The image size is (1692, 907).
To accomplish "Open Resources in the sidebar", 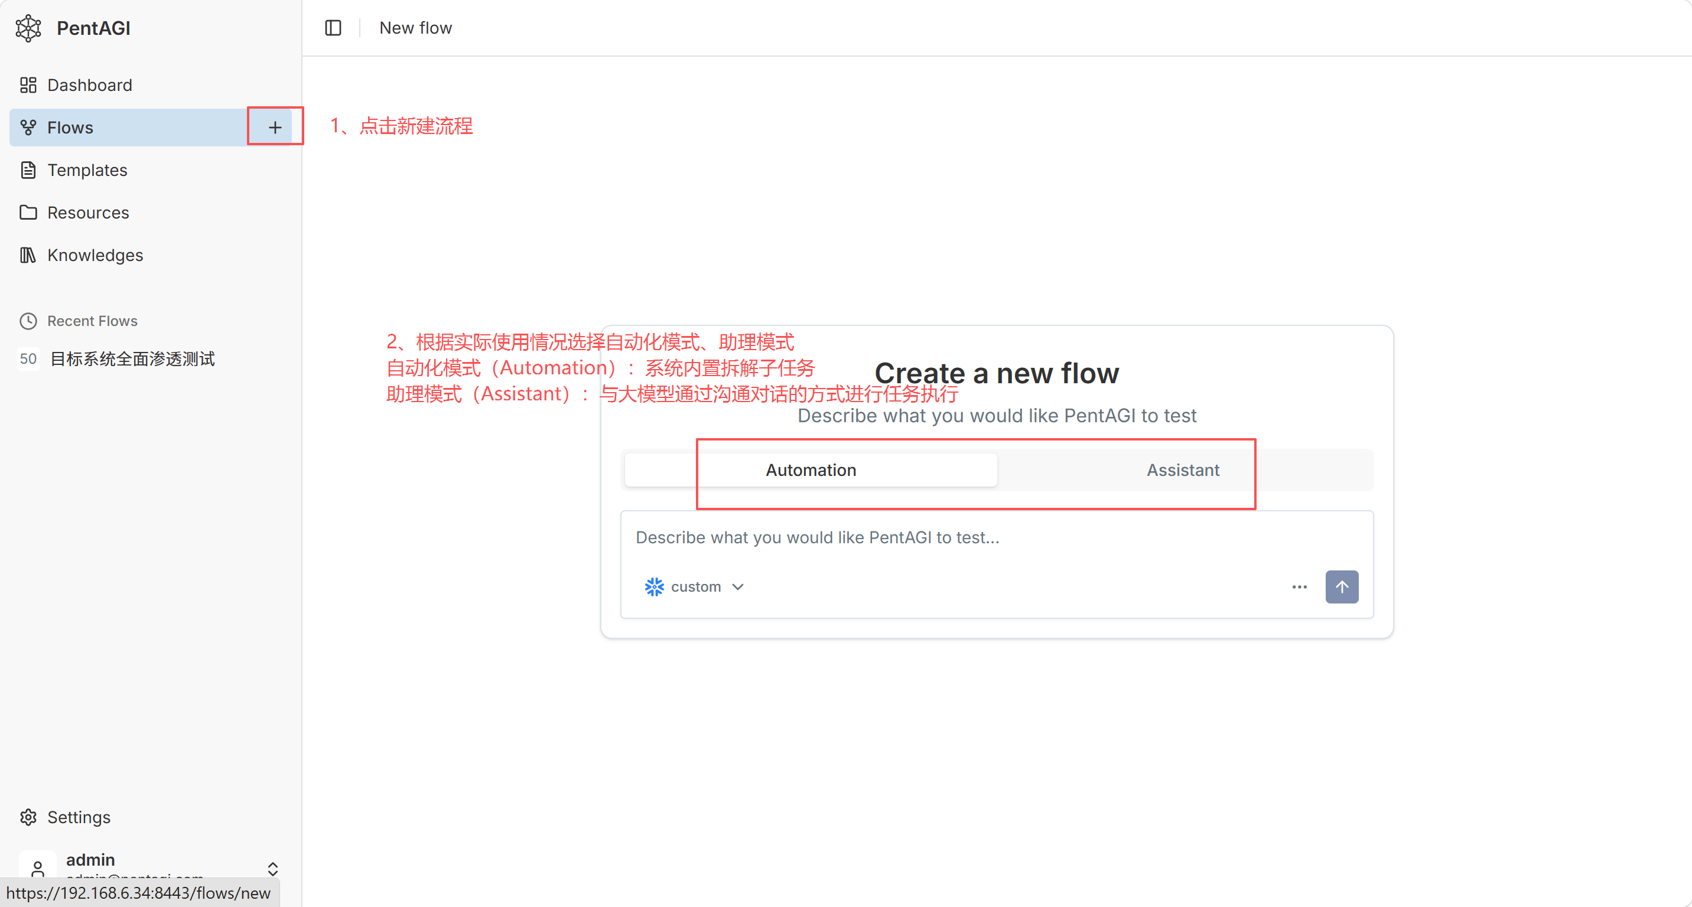I will tap(151, 213).
